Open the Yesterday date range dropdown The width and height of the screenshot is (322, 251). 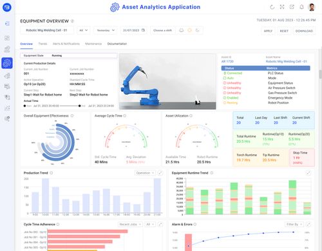[106, 30]
